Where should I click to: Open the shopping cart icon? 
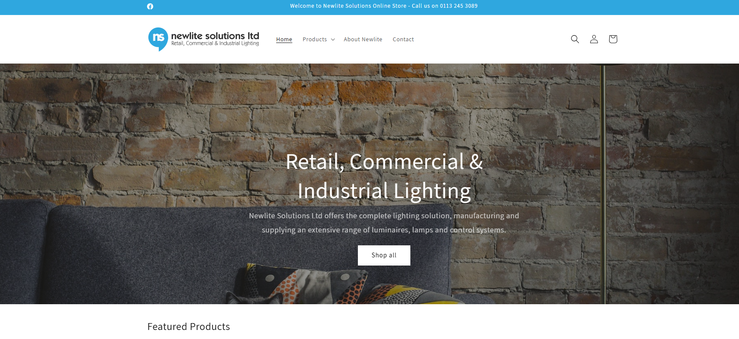pos(613,39)
